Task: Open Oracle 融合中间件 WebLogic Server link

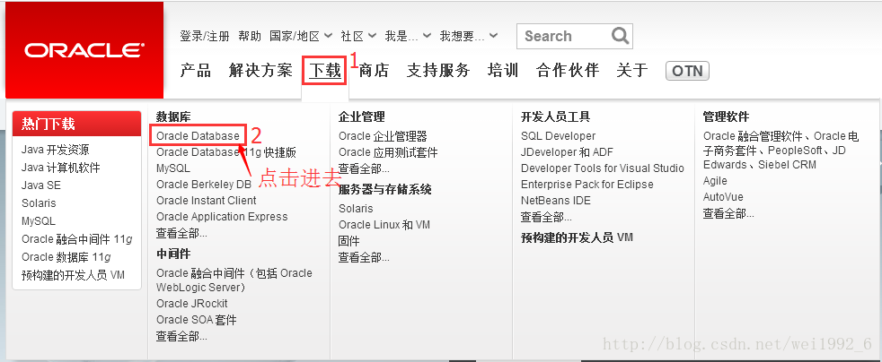Action: [234, 280]
